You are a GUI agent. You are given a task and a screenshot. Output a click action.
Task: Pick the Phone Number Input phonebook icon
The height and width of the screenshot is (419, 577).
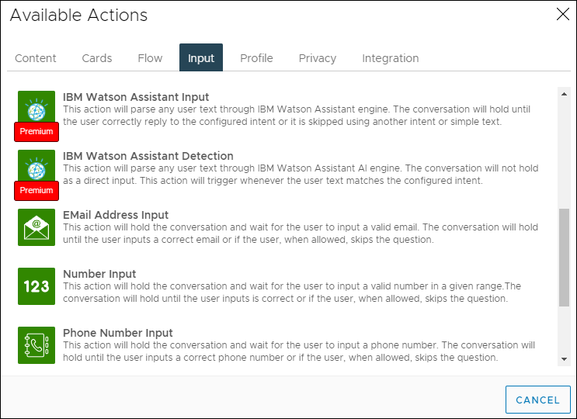point(36,345)
